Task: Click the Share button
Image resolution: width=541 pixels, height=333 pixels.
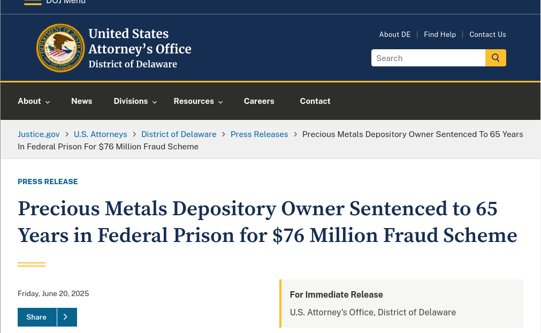Action: (x=37, y=317)
